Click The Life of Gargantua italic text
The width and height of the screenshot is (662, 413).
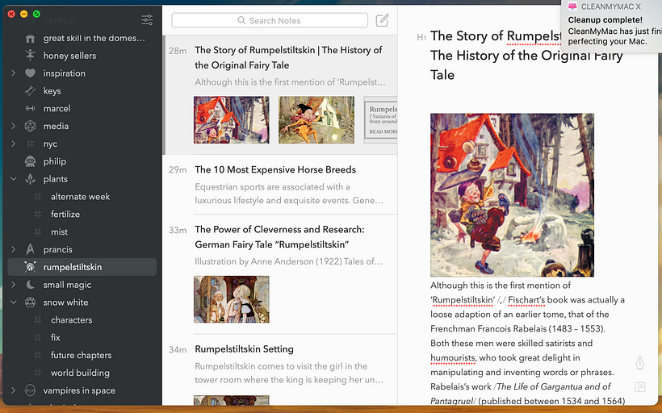pyautogui.click(x=554, y=386)
